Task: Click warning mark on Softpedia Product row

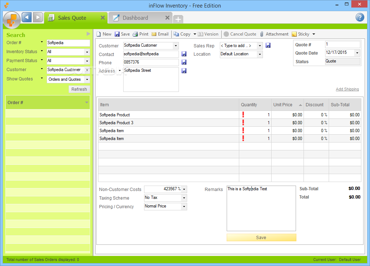Action: (243, 115)
